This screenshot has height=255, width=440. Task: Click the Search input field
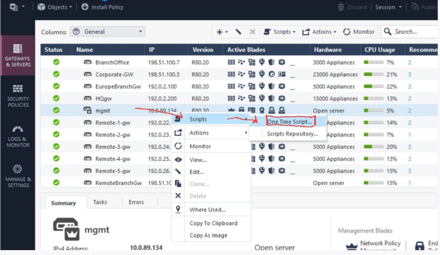(x=410, y=32)
